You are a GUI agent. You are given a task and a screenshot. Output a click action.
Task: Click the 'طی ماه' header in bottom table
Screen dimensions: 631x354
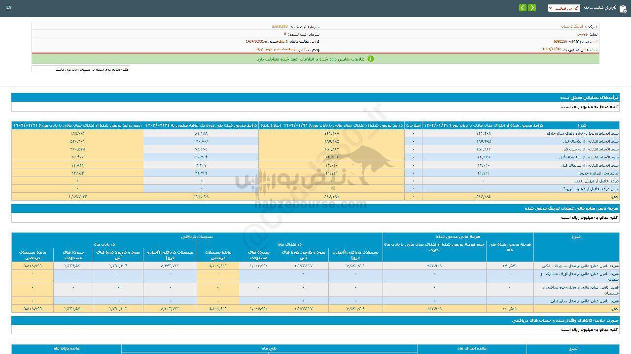pyautogui.click(x=269, y=348)
